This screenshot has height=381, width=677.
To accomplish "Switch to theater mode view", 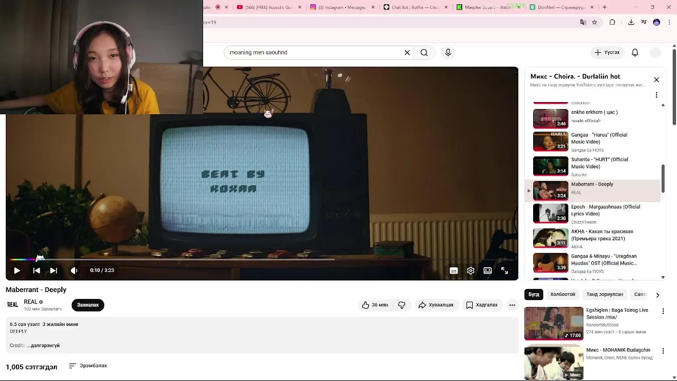I will click(488, 270).
